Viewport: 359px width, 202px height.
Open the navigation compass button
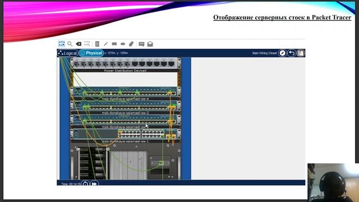282,53
